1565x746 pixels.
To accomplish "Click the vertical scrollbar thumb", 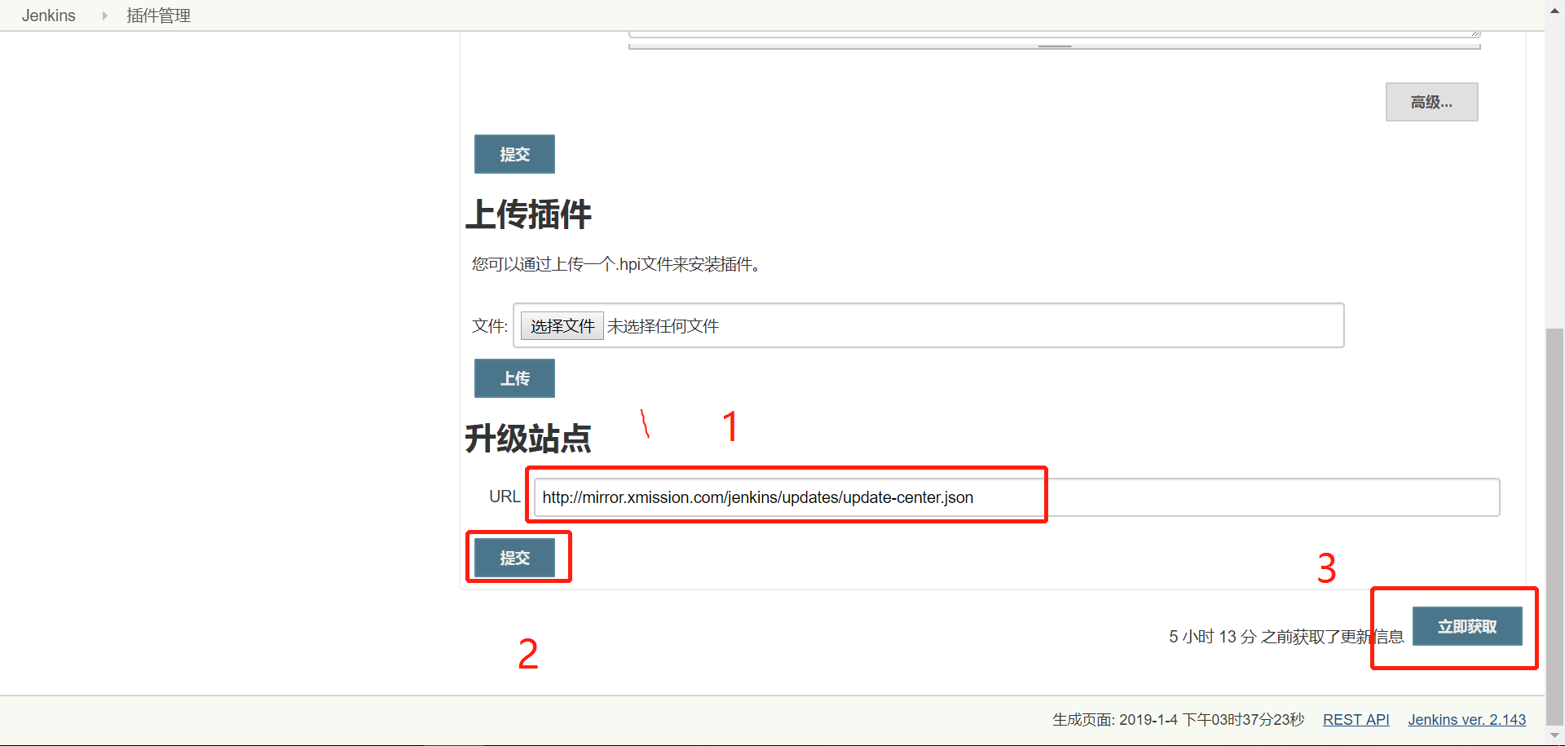I will point(1554,526).
